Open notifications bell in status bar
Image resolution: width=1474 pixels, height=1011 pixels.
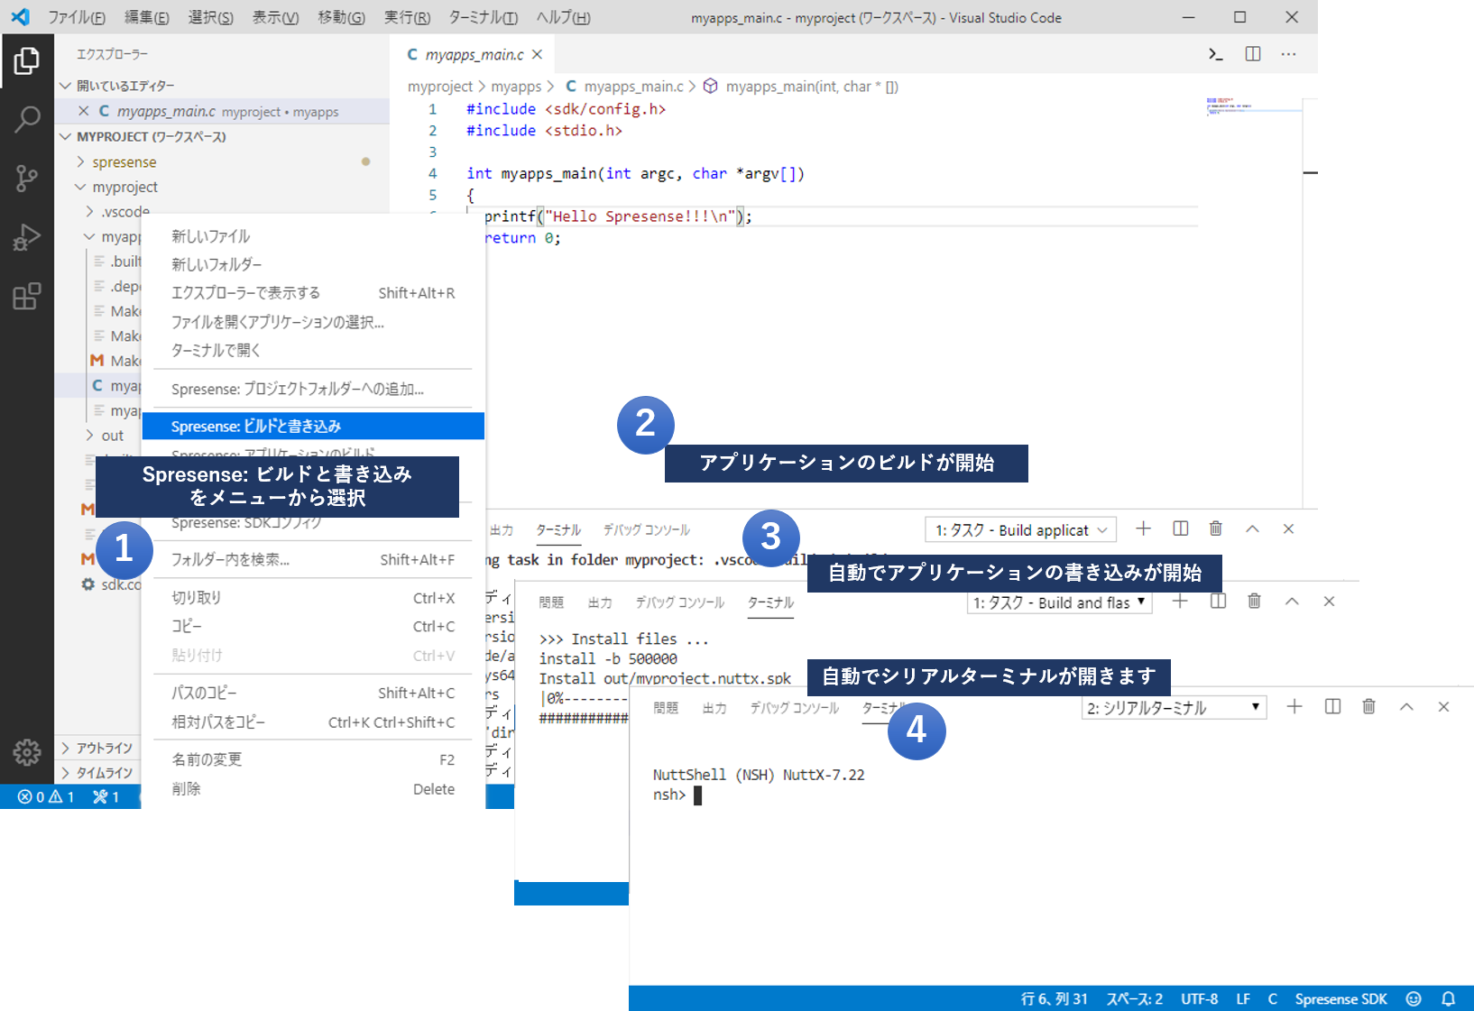(x=1448, y=998)
